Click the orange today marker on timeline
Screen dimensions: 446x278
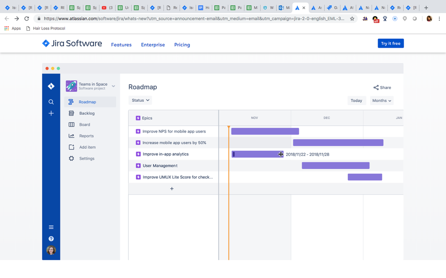(x=229, y=193)
